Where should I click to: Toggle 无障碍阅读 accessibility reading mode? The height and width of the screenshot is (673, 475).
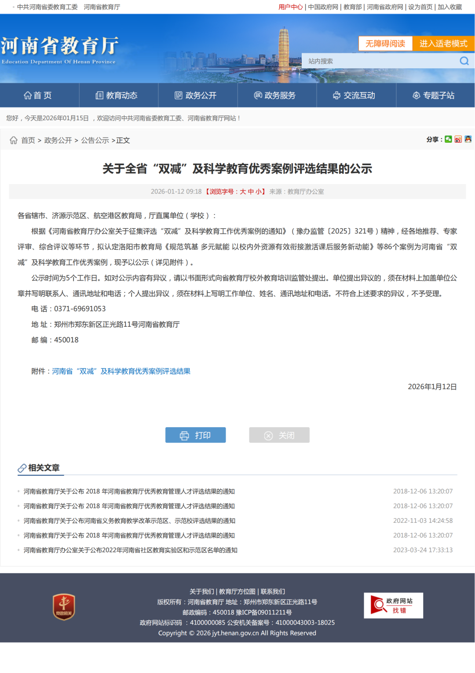tap(385, 44)
